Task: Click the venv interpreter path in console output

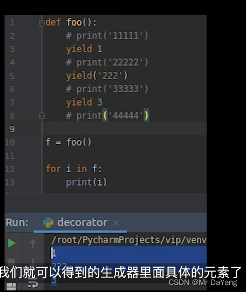Action: coord(129,240)
